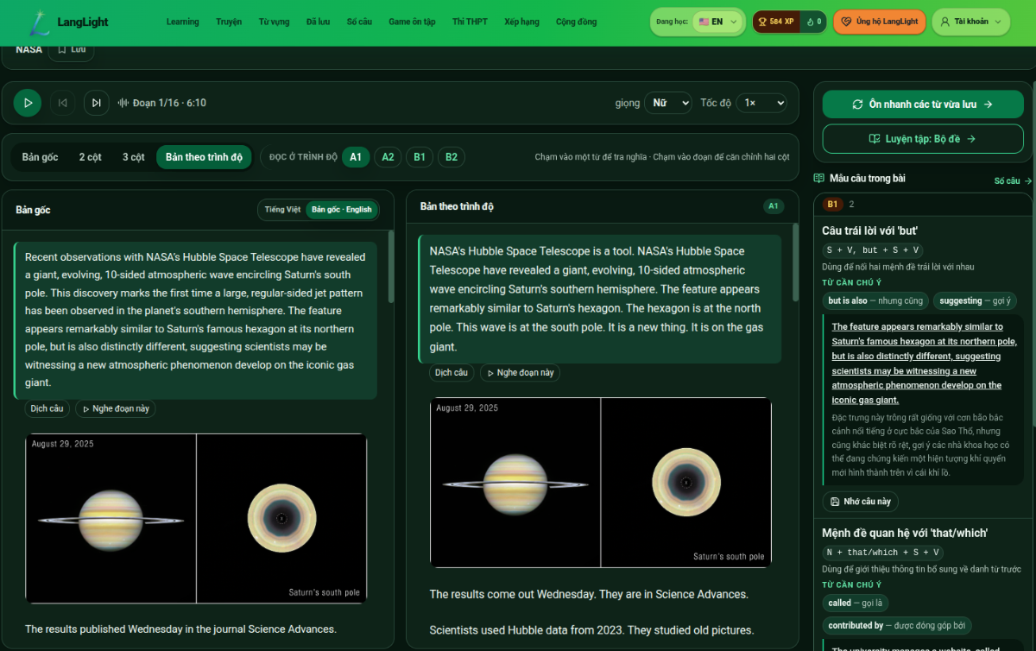This screenshot has width=1036, height=651.
Task: Click the refresh icon on Ôn nhanh button
Action: click(857, 104)
